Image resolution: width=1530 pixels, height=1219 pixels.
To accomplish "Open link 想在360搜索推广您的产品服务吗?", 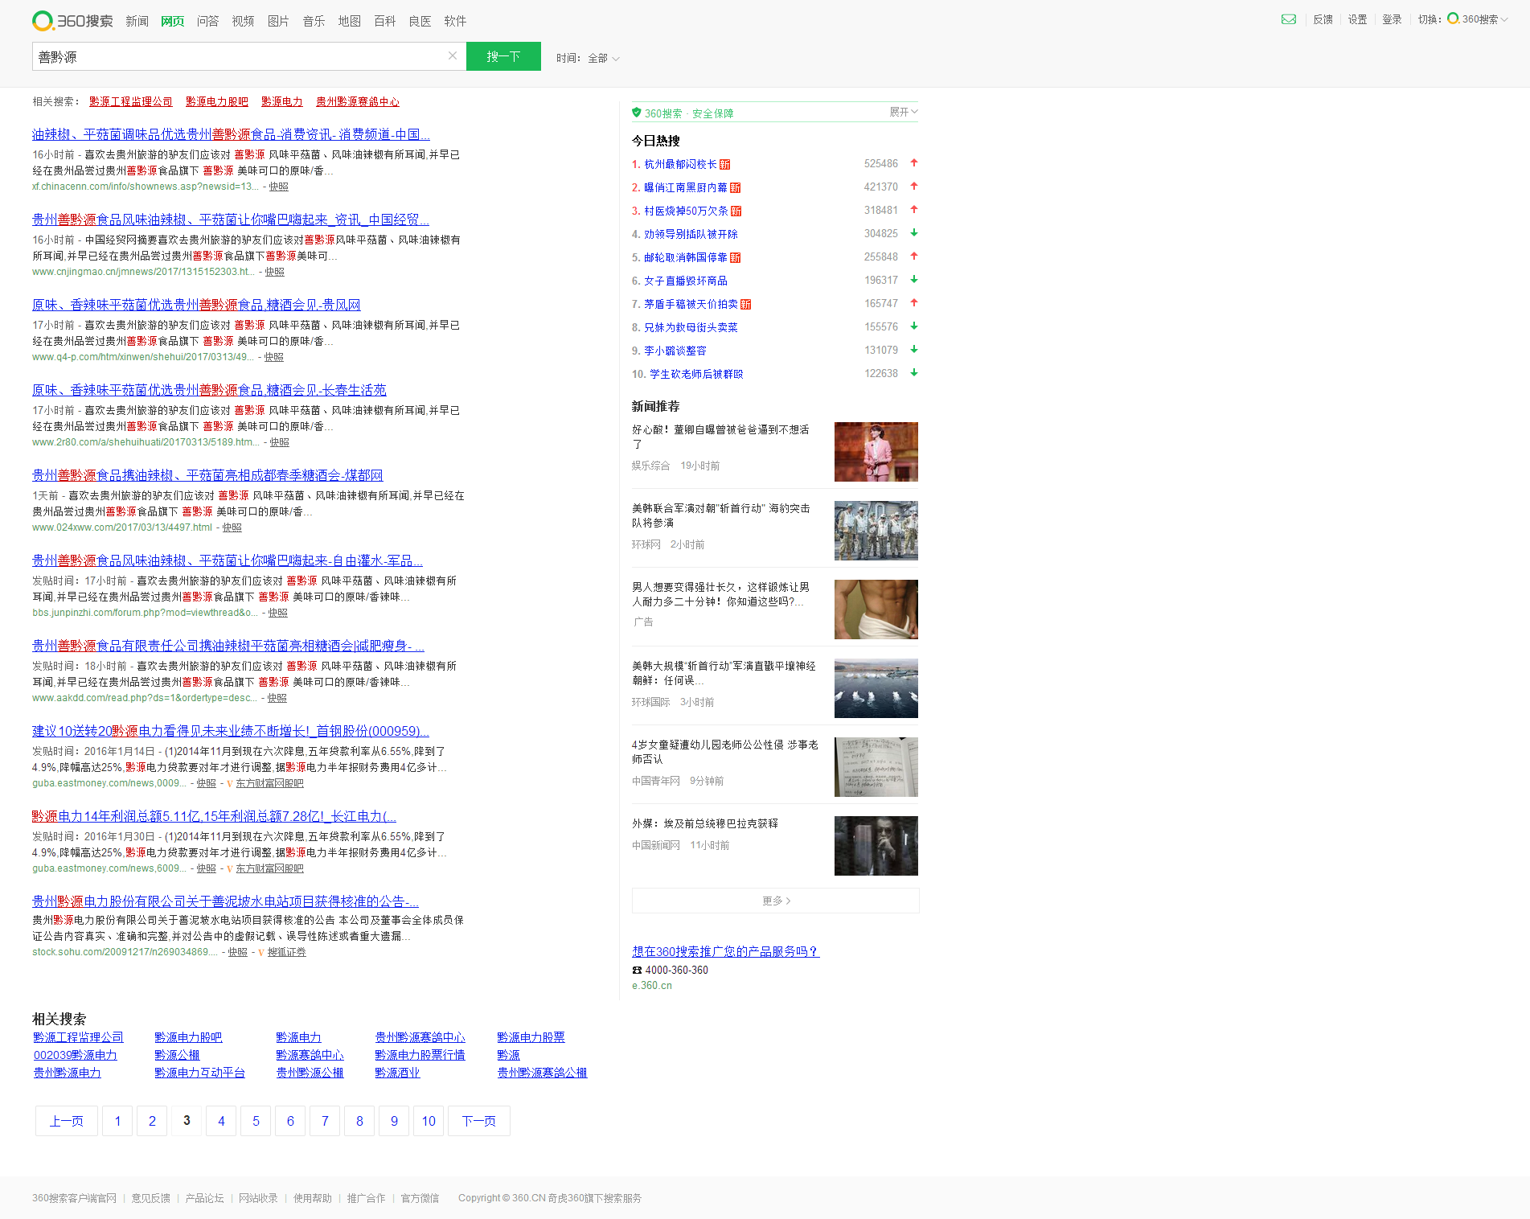I will 725,951.
